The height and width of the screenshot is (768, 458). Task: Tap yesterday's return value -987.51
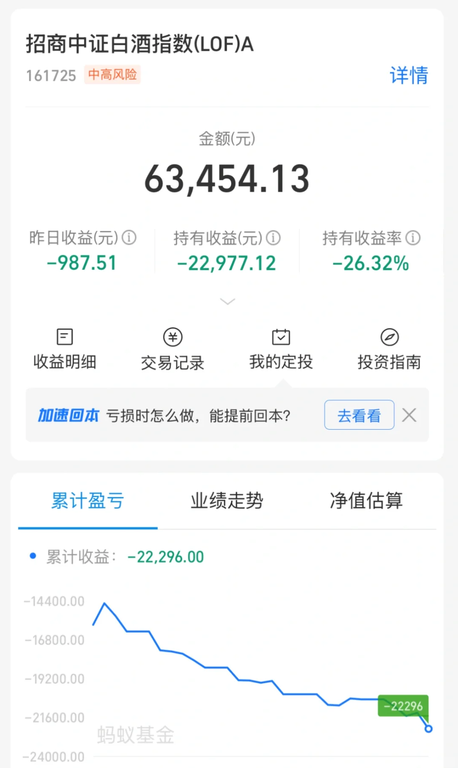82,263
